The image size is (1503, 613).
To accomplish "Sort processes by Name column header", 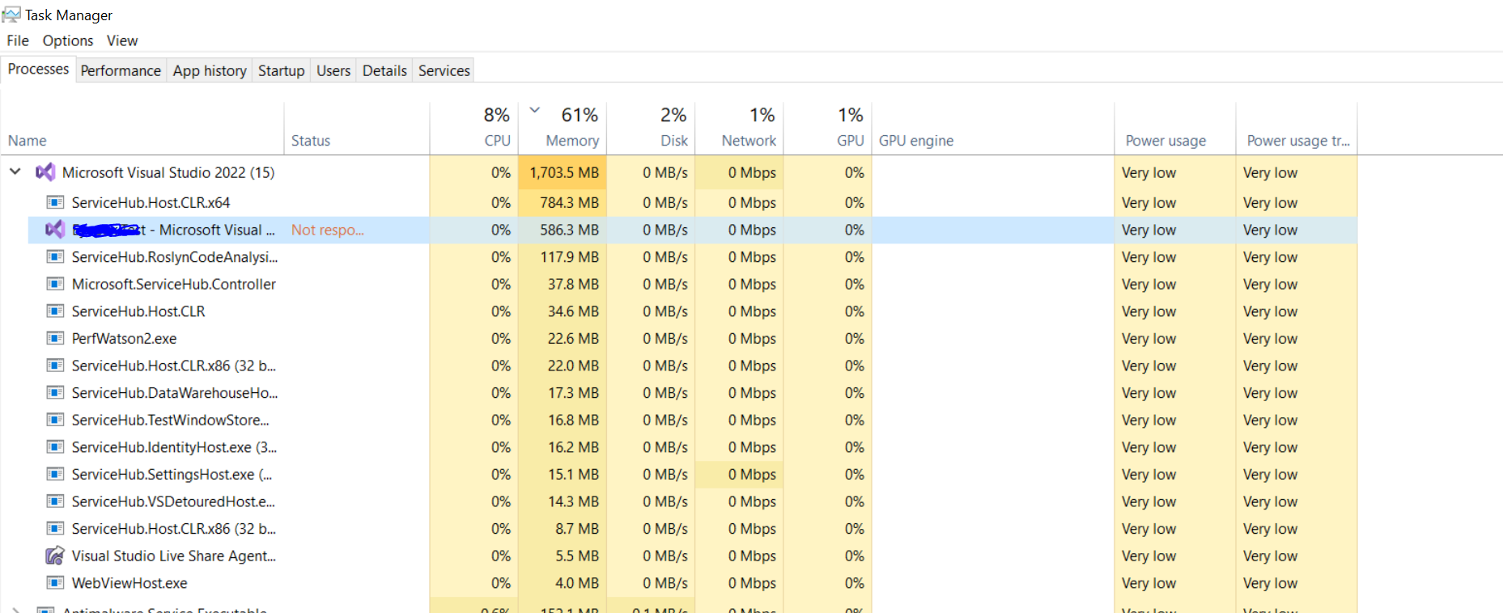I will pyautogui.click(x=142, y=128).
